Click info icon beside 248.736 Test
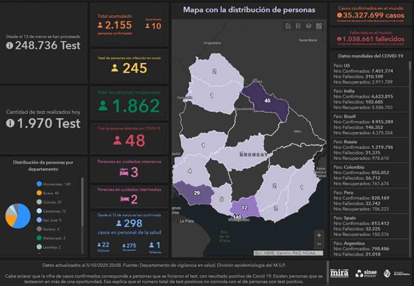Screen dimensions: 414x286 point(10,46)
